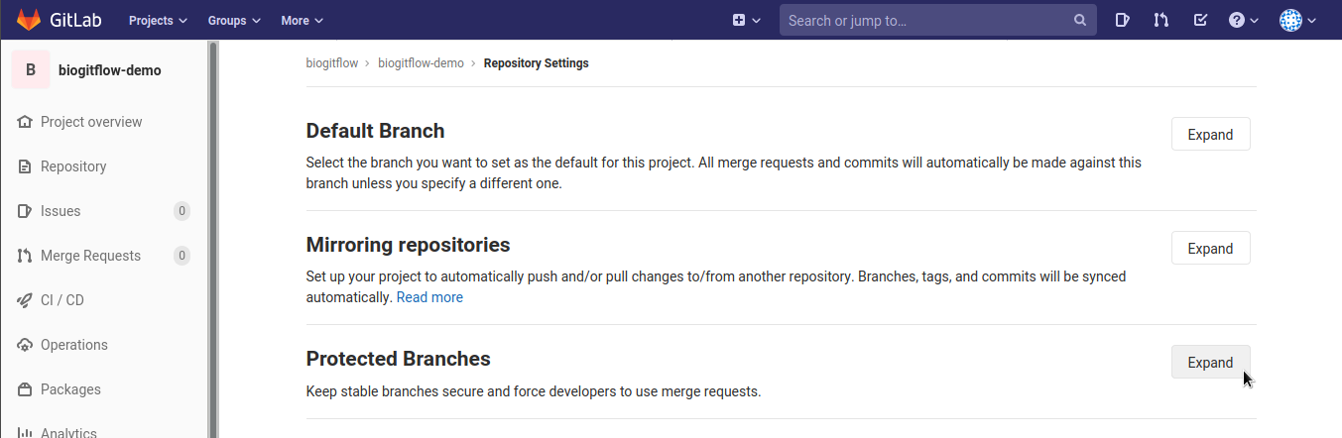Click the Analytics chart icon
Viewport: 1342px width, 438px height.
coord(25,433)
